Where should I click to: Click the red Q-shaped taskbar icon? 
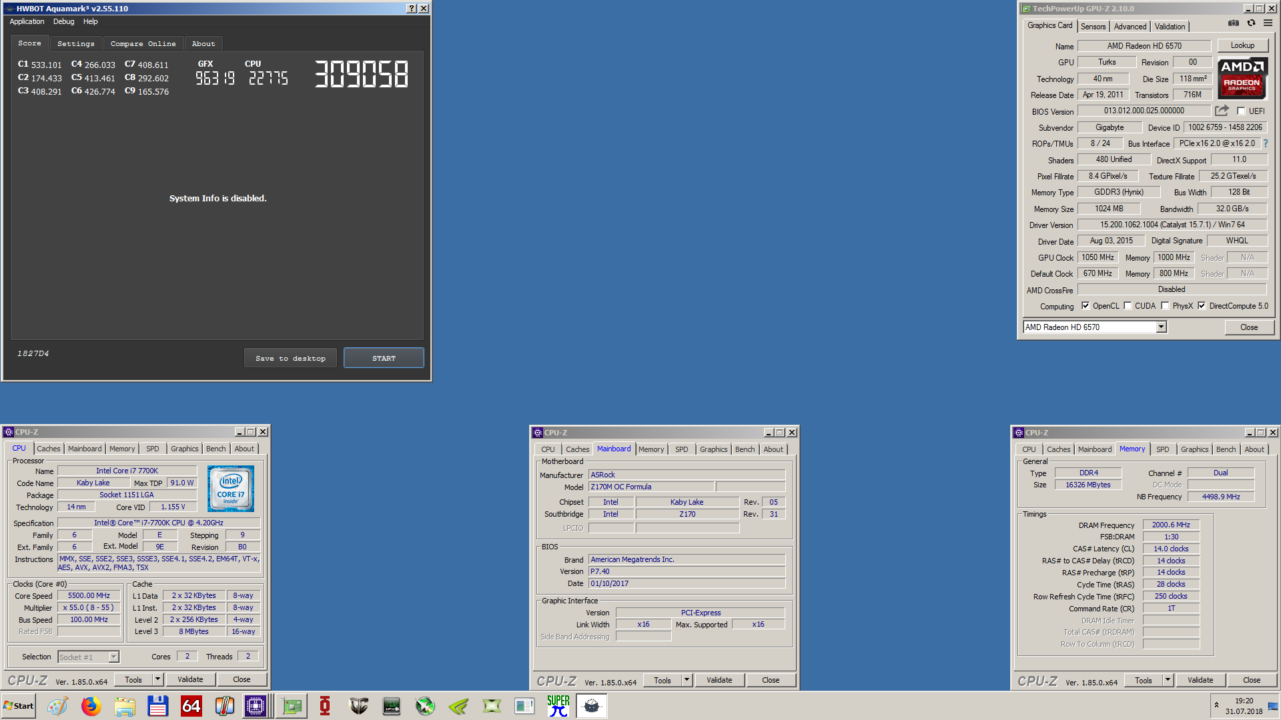(x=325, y=706)
